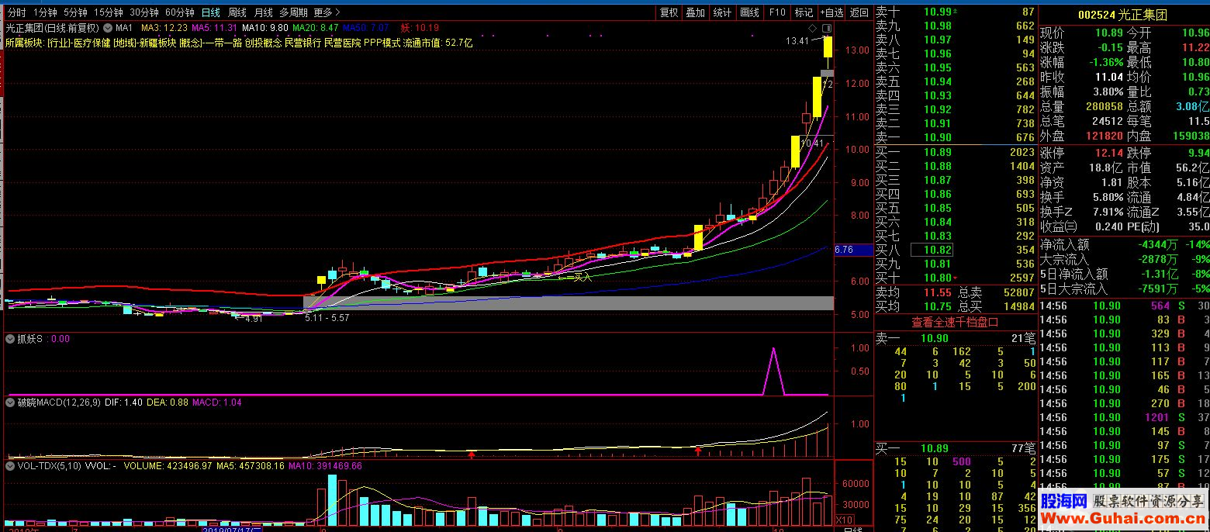Click the highlighted 买八 price 10.82

932,250
